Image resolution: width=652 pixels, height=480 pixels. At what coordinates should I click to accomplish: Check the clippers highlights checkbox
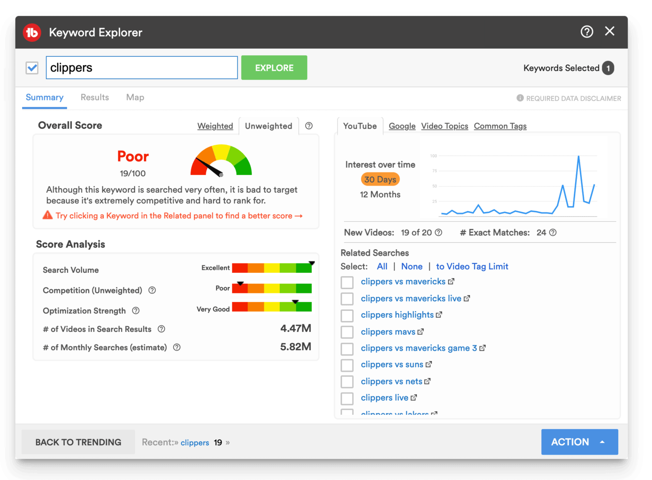pyautogui.click(x=347, y=315)
